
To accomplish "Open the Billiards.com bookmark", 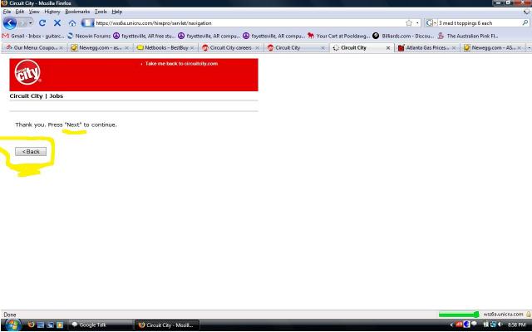I will click(x=403, y=36).
